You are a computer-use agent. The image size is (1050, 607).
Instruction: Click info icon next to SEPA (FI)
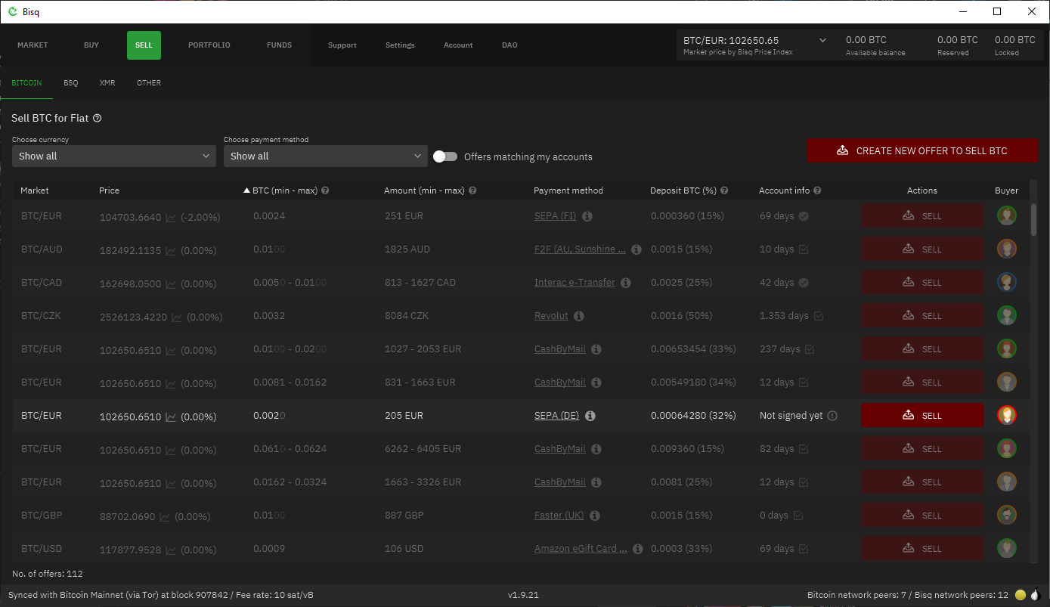(x=587, y=216)
